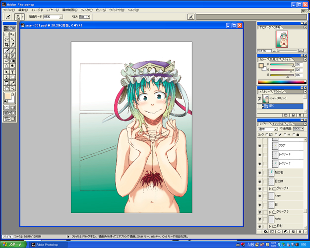310x248 pixels.
Task: Create new layer in Layers panel
Action: [293, 232]
